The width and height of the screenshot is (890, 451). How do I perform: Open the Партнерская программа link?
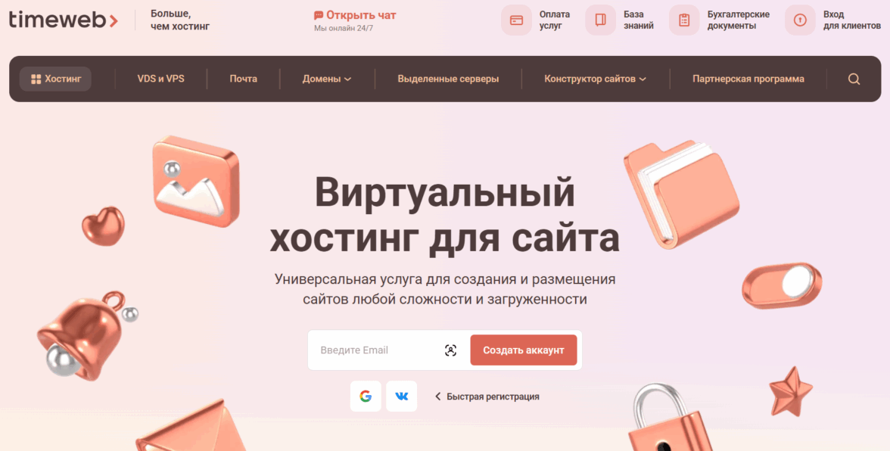coord(748,79)
